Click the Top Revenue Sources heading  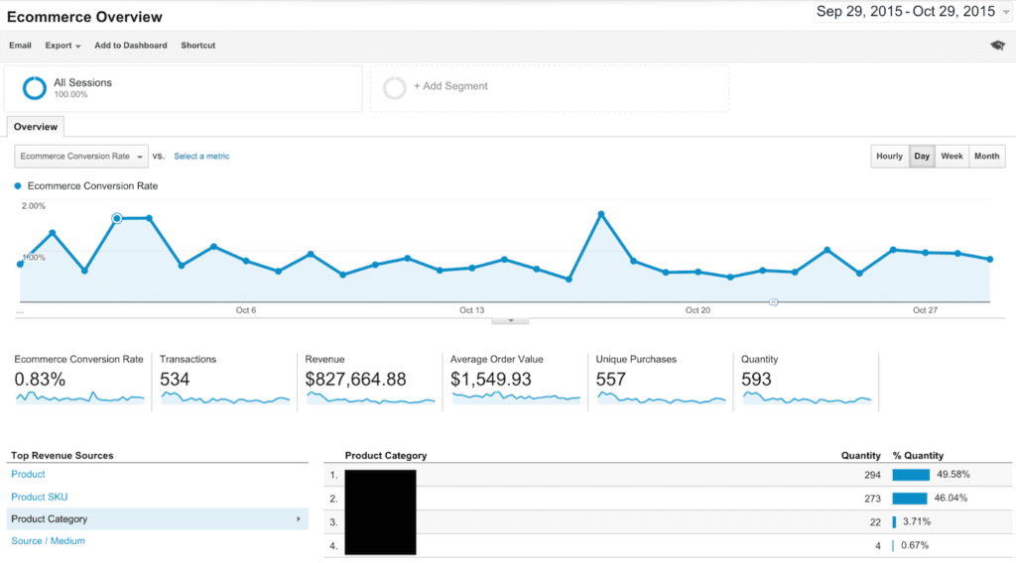[63, 456]
